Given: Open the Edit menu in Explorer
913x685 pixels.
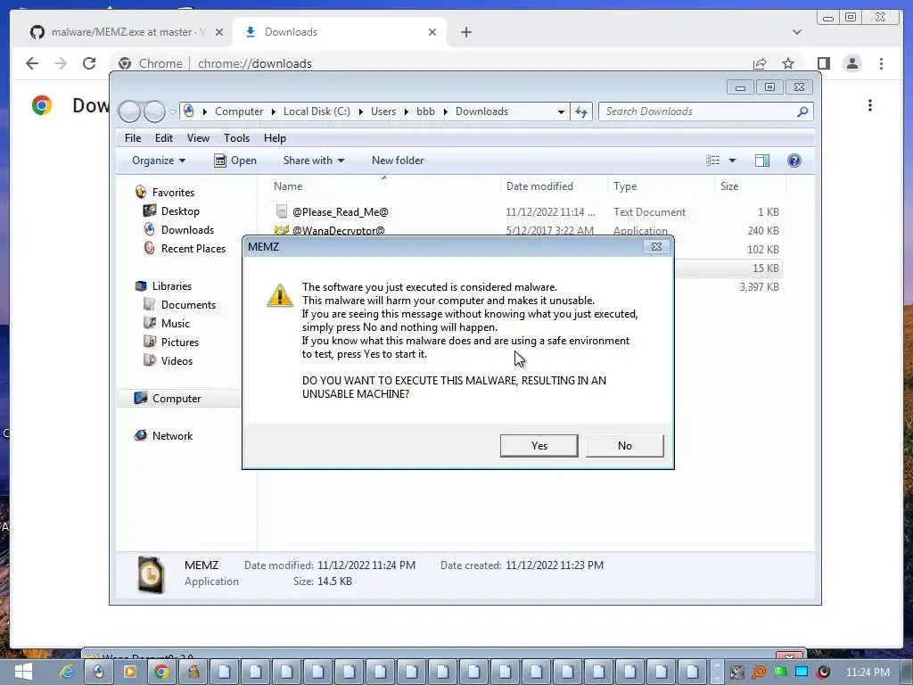Looking at the screenshot, I should 164,138.
